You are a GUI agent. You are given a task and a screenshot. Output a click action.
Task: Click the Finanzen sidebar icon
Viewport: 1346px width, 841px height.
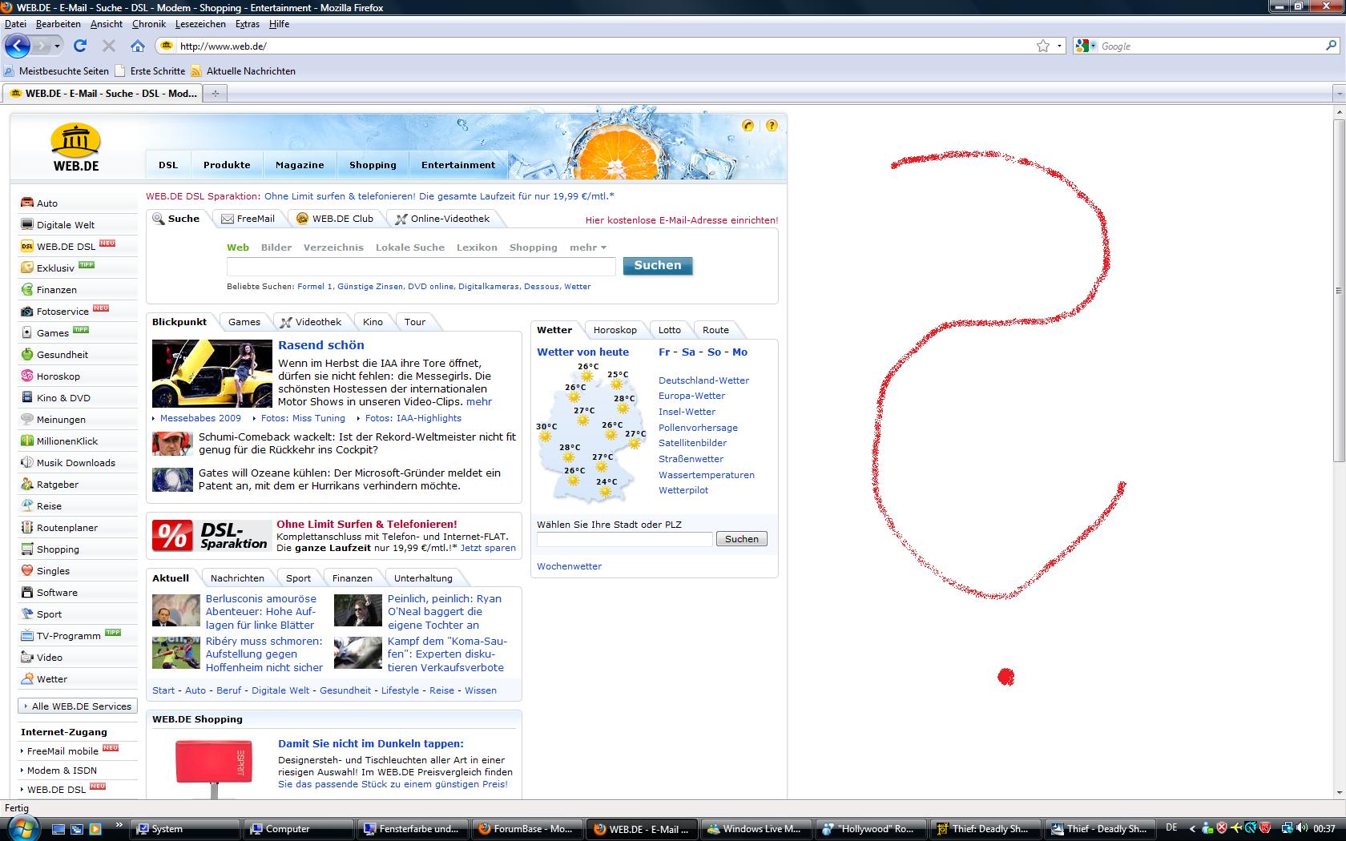[x=27, y=289]
